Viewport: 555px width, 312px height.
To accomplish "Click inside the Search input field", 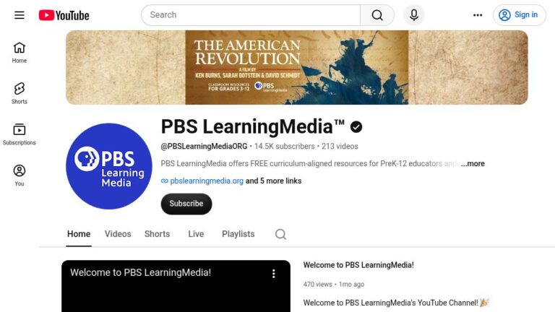I will [x=251, y=15].
